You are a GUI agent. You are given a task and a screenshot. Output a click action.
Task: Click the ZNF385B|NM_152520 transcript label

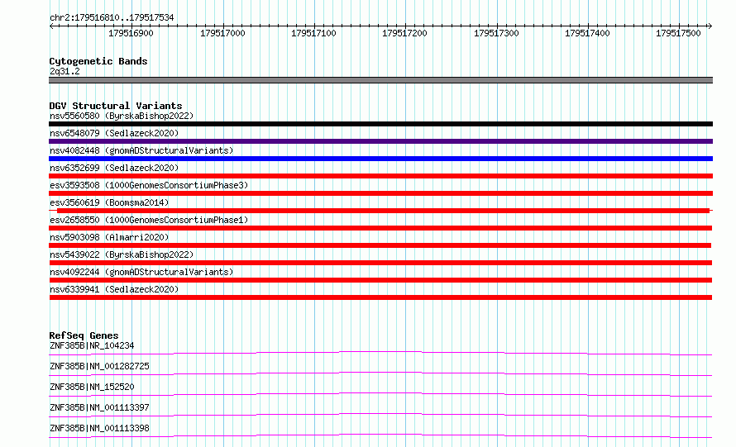tap(92, 387)
